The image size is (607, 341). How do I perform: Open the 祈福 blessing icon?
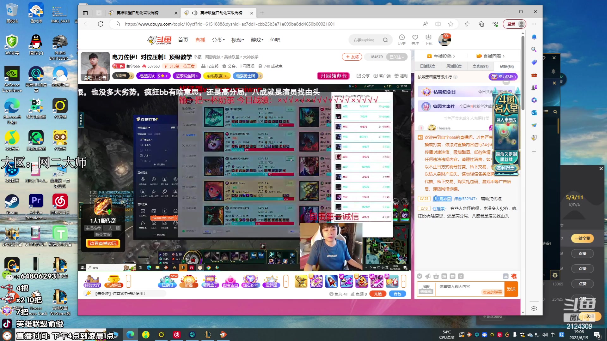tap(189, 281)
